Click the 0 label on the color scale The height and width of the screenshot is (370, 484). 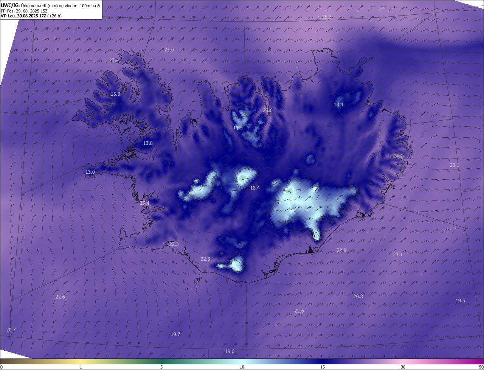click(x=2, y=367)
